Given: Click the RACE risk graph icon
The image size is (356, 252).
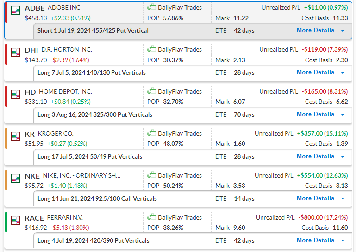Looking at the screenshot, I should coord(15,220).
